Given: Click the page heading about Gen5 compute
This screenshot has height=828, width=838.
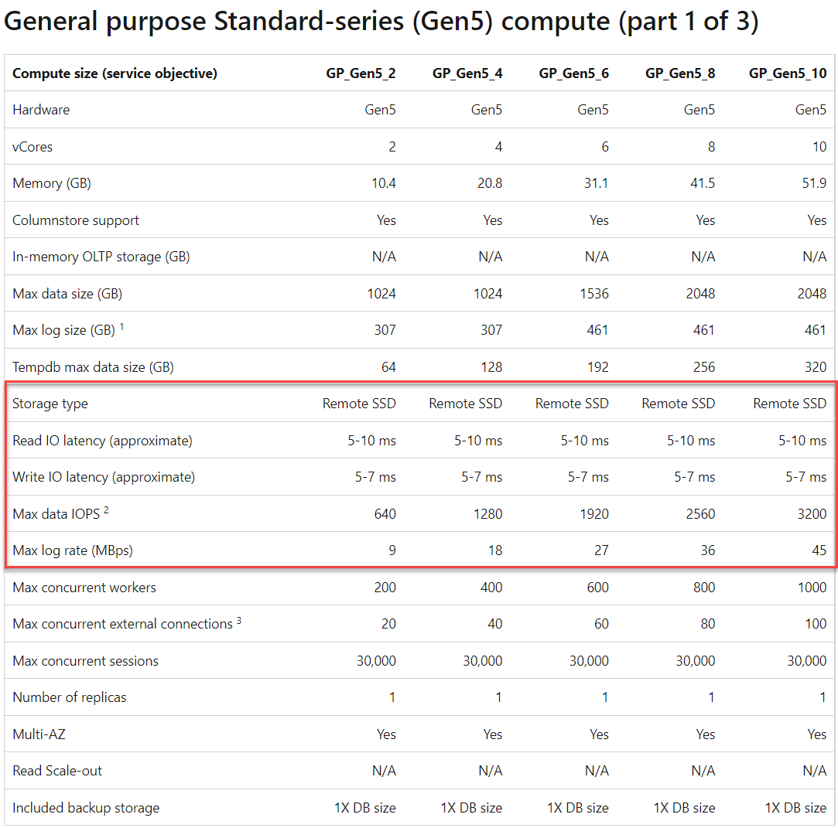Looking at the screenshot, I should (x=381, y=22).
